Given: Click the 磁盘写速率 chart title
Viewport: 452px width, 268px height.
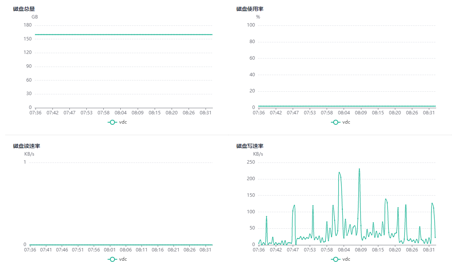Looking at the screenshot, I should 250,146.
